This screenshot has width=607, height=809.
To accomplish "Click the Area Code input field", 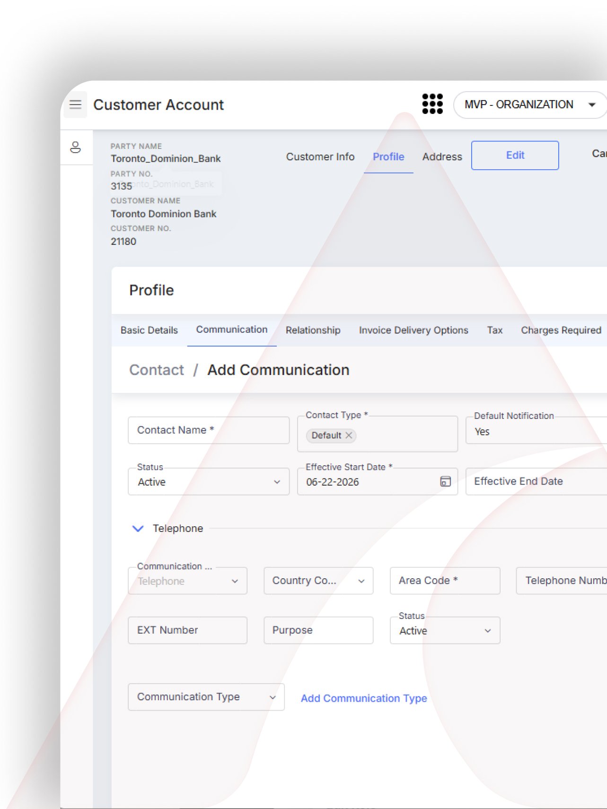I will (x=445, y=581).
